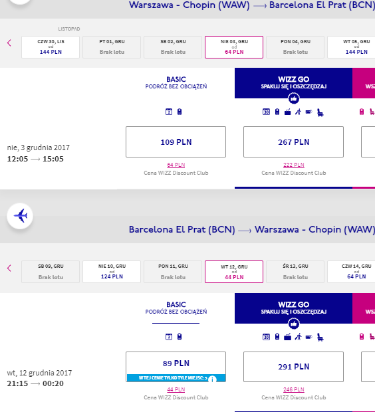Screen dimensions: 375x412
Task: Choose the 267 PLN WIZZ GO outbound fare
Action: (293, 142)
